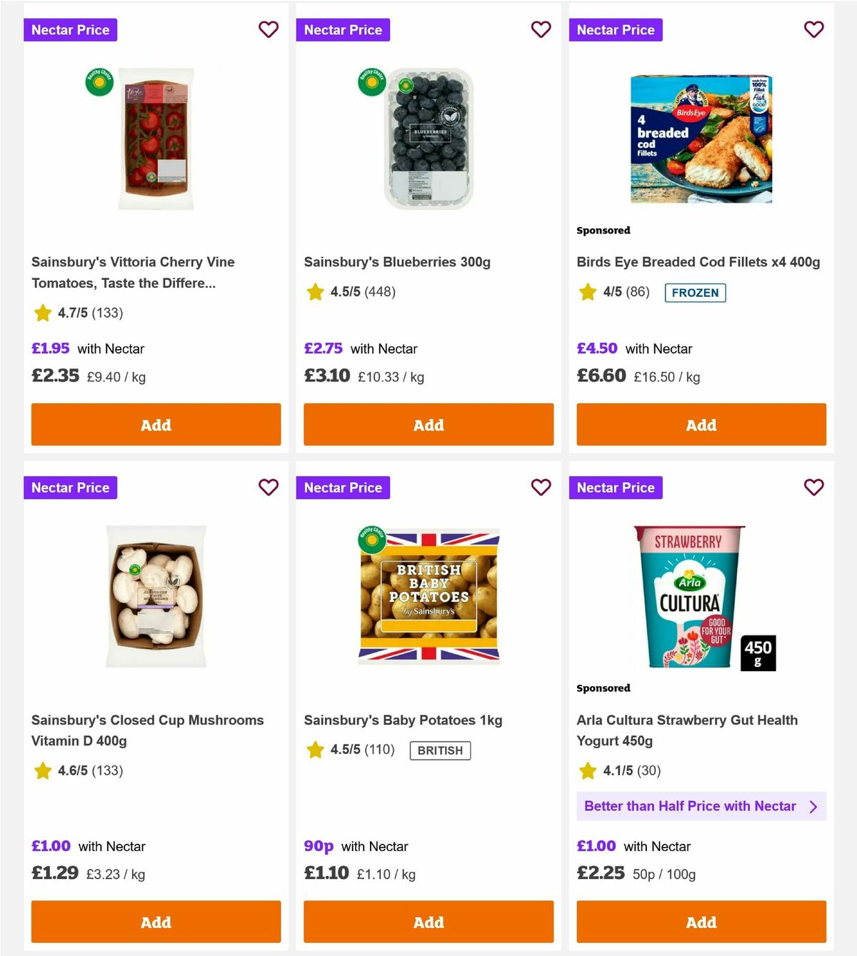Image resolution: width=857 pixels, height=956 pixels.
Task: Click the star rating icon on Blueberries
Action: pos(314,292)
